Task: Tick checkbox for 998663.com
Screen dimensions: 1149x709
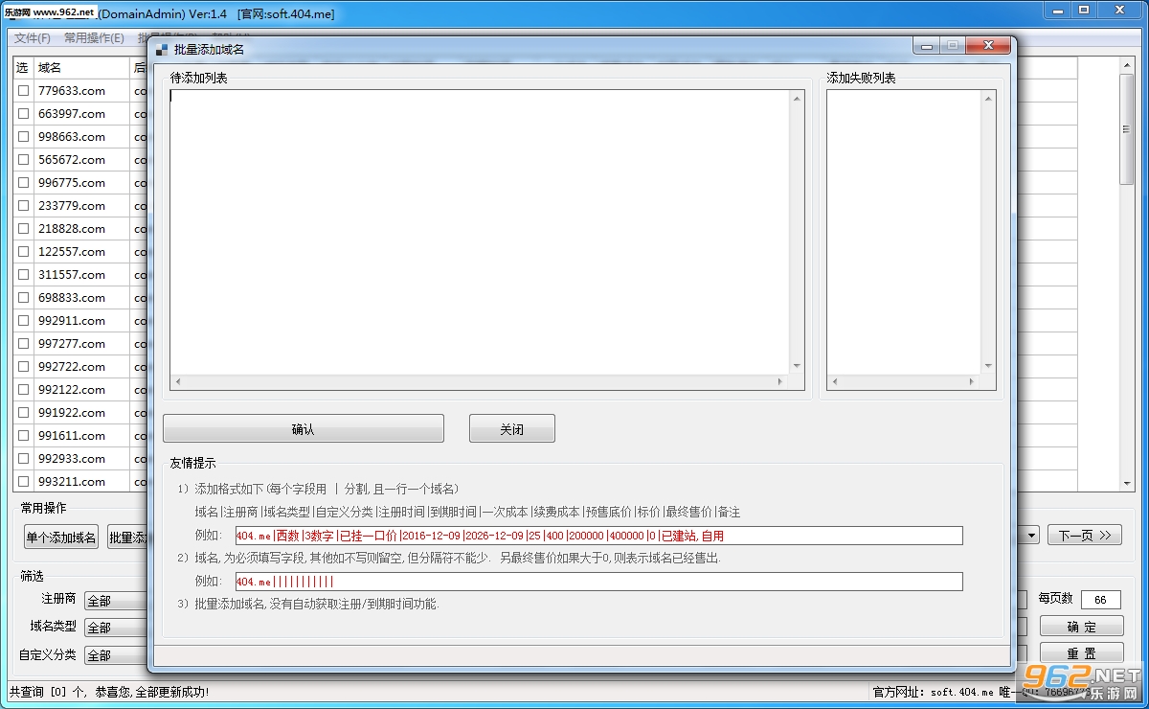Action: [x=24, y=137]
